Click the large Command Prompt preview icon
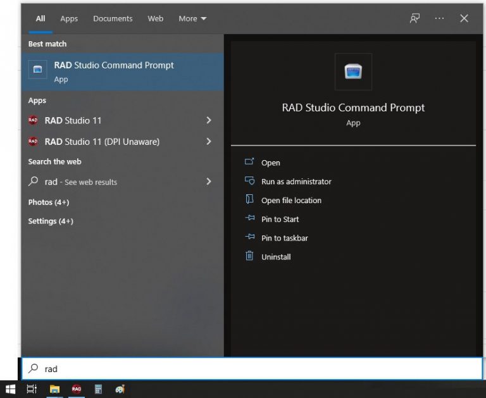The height and width of the screenshot is (398, 486). pos(353,72)
